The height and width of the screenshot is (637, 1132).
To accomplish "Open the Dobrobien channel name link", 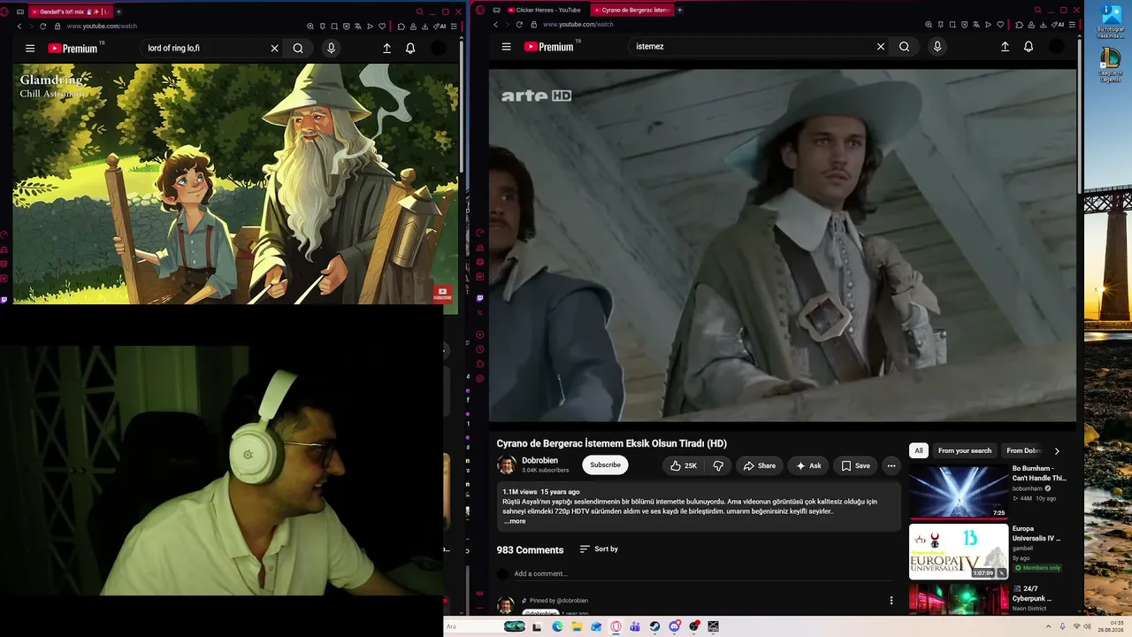I will pos(539,460).
